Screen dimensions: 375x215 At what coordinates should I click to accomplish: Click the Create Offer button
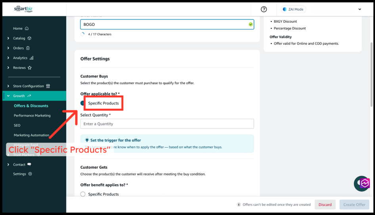(x=354, y=205)
